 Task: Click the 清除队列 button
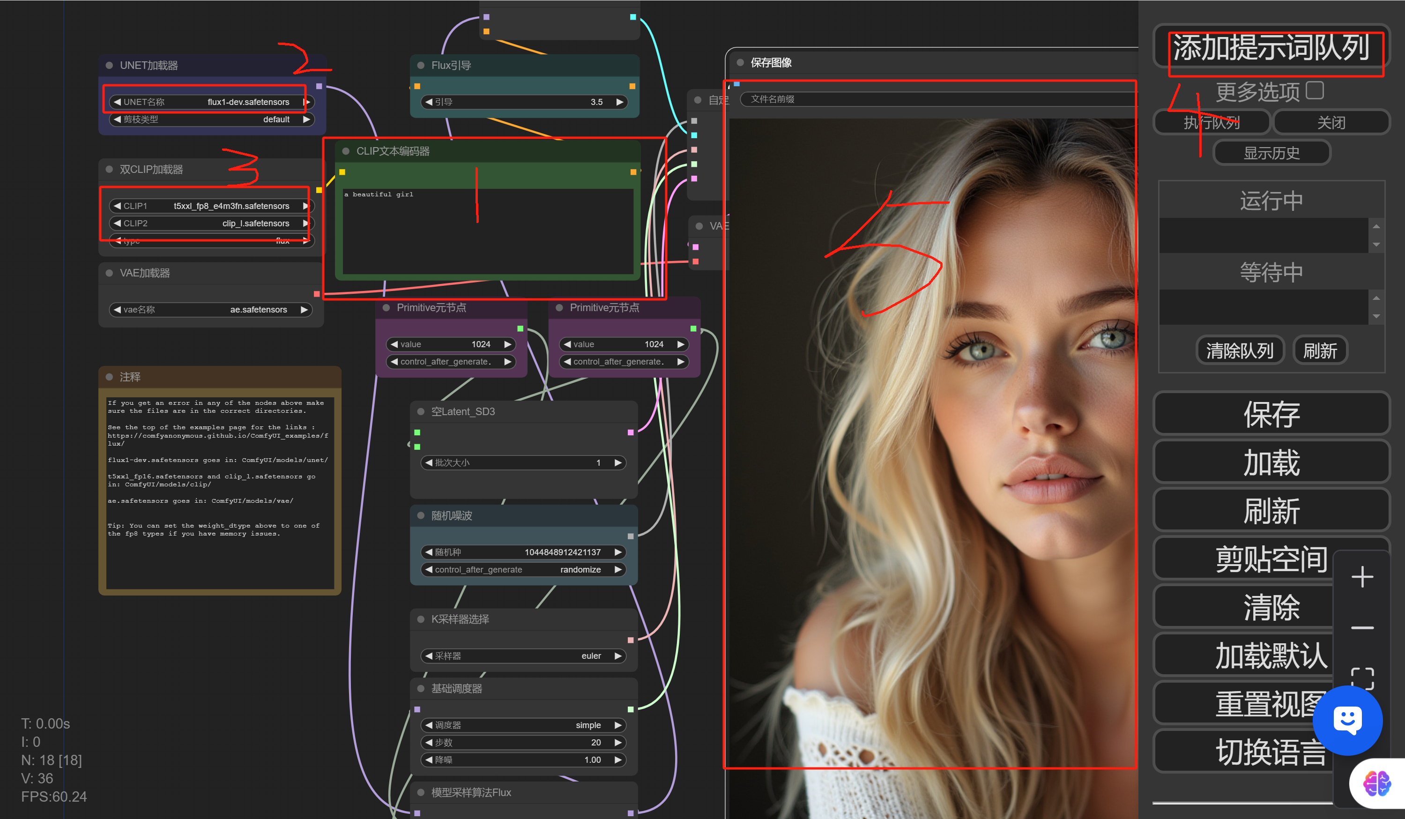[x=1240, y=350]
